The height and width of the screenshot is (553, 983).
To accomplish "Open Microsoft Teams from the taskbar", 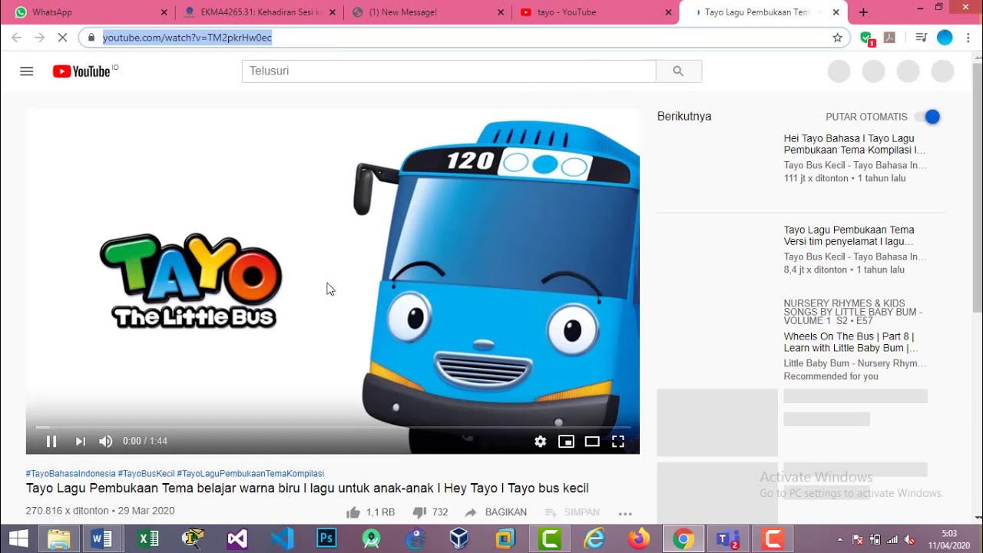I will pos(728,538).
